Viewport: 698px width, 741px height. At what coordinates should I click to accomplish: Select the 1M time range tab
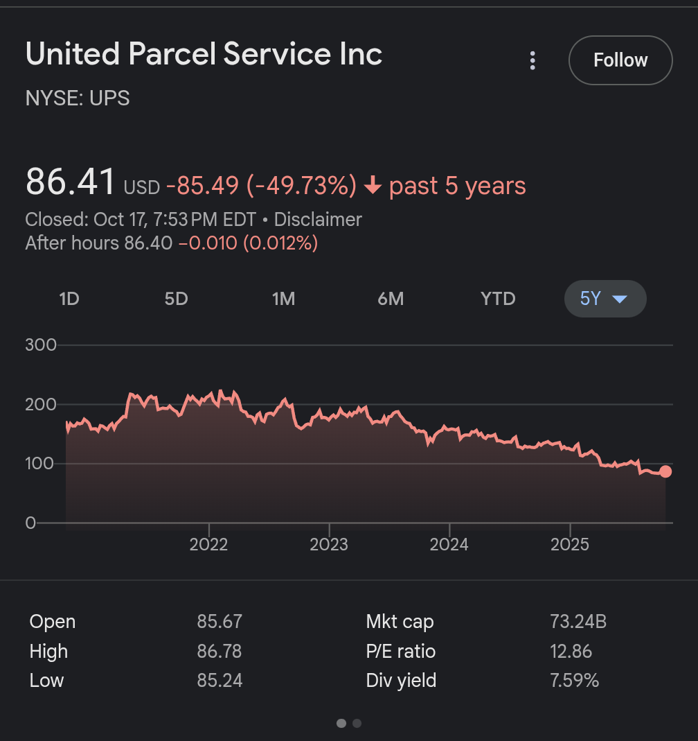[x=283, y=299]
